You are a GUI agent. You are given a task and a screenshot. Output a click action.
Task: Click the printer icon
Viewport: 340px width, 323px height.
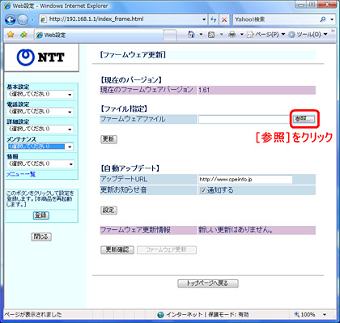pos(232,35)
